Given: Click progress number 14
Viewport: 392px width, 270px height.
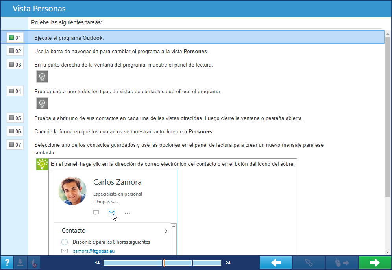Looking at the screenshot, I should (97, 263).
